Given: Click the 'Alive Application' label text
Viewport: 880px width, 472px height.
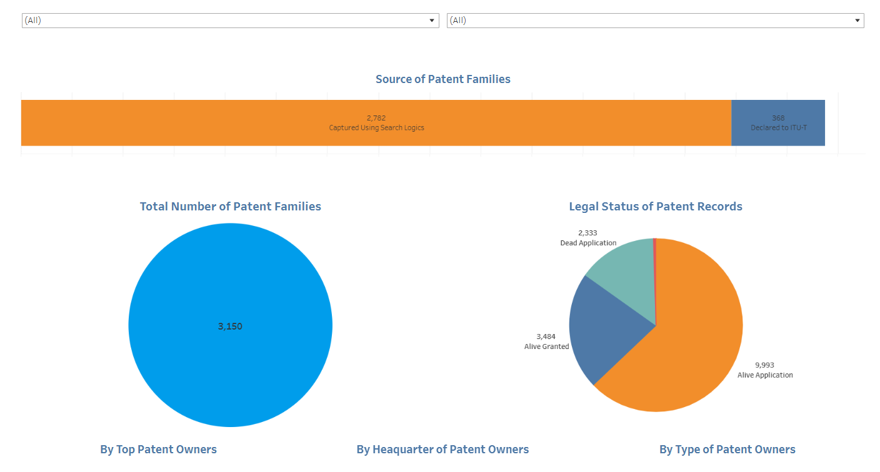Looking at the screenshot, I should 765,375.
